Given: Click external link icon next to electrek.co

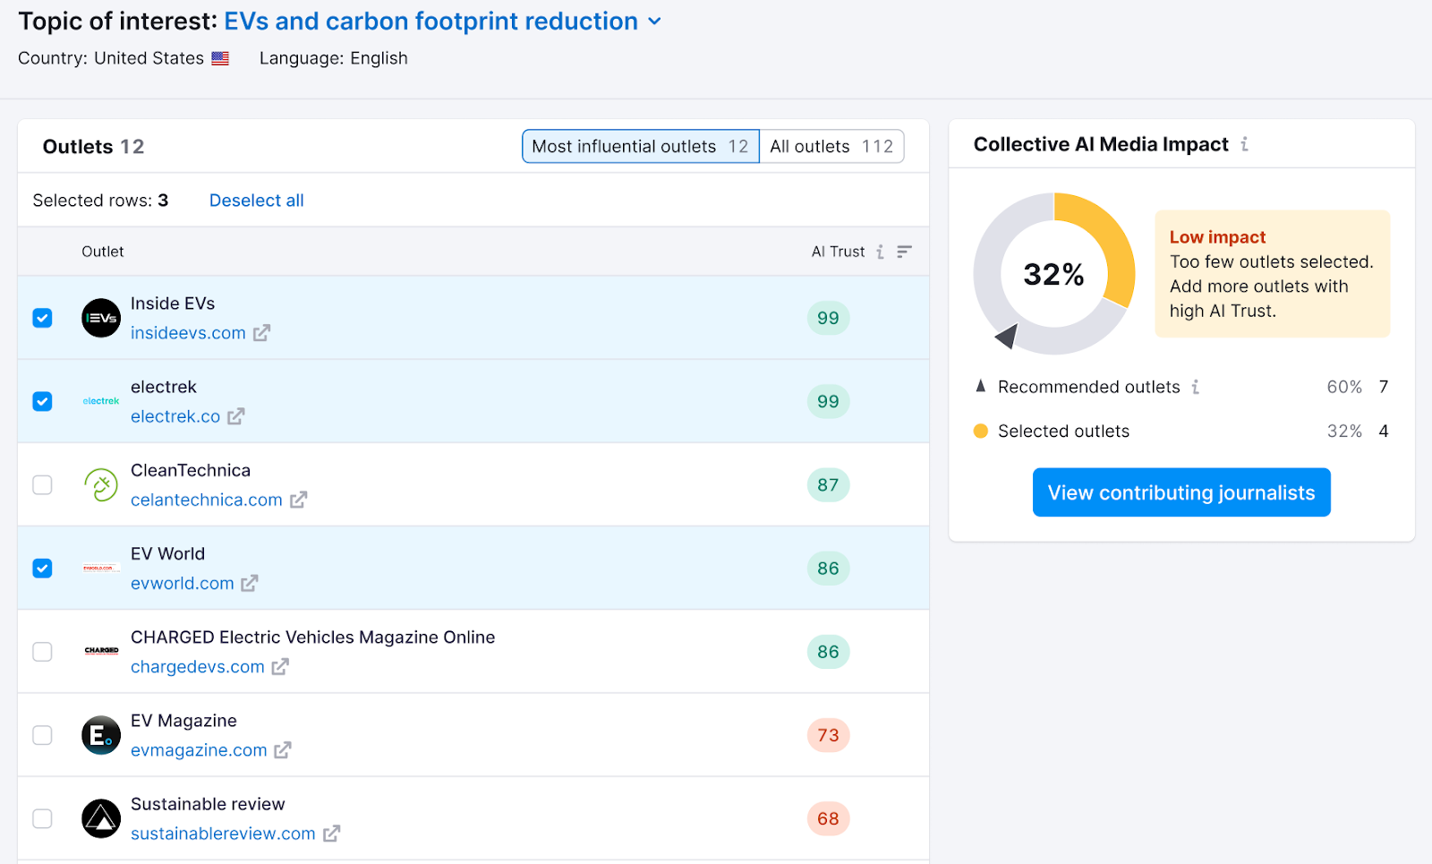Looking at the screenshot, I should pos(235,416).
